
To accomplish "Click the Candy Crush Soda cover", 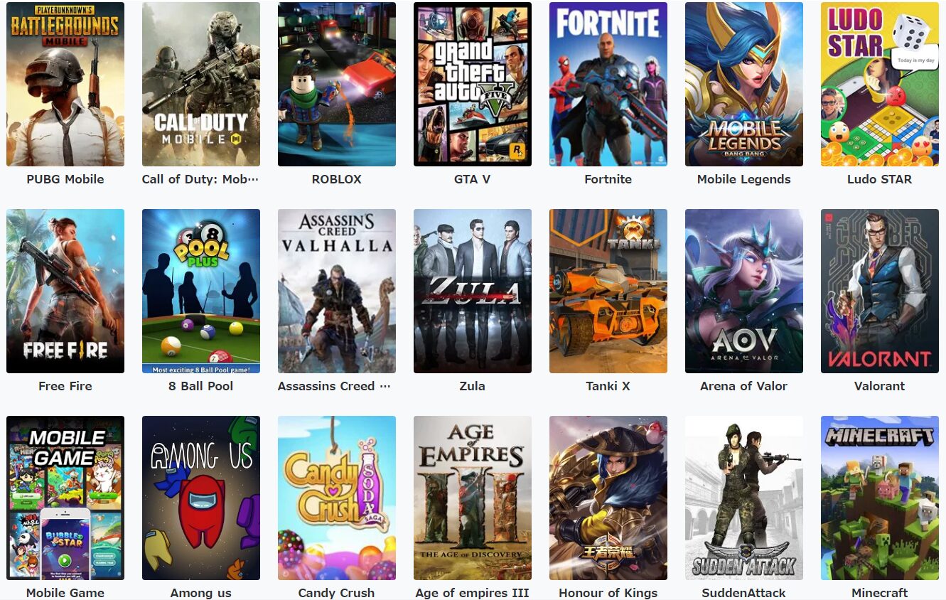I will click(x=337, y=498).
